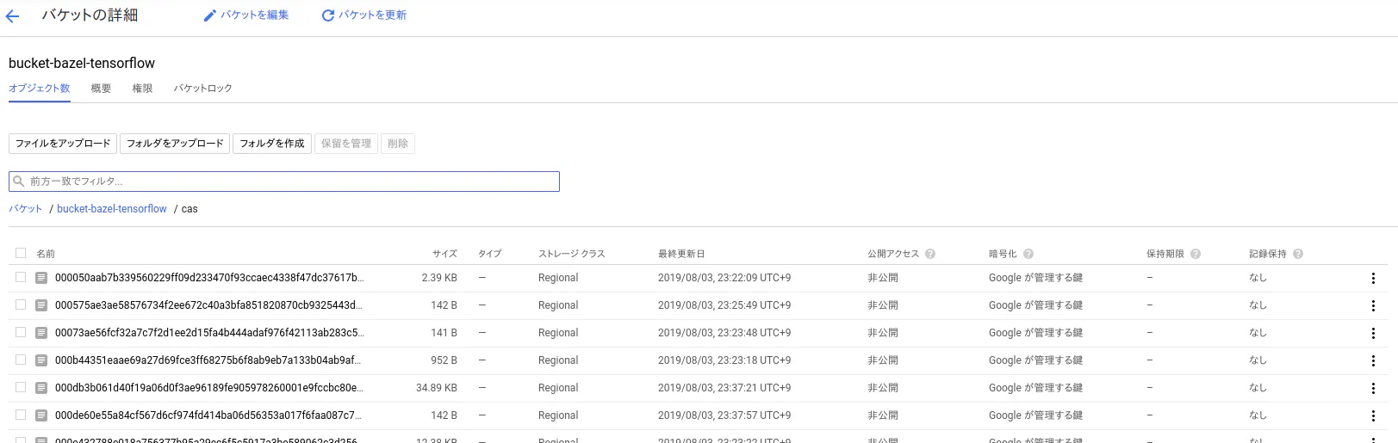This screenshot has height=443, width=1398.
Task: Toggle the select-all checkbox in the 名前 header
Action: click(x=21, y=253)
